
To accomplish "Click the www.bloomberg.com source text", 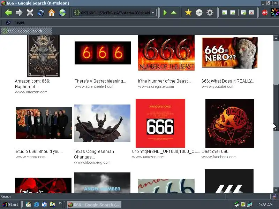I will click(92, 162).
